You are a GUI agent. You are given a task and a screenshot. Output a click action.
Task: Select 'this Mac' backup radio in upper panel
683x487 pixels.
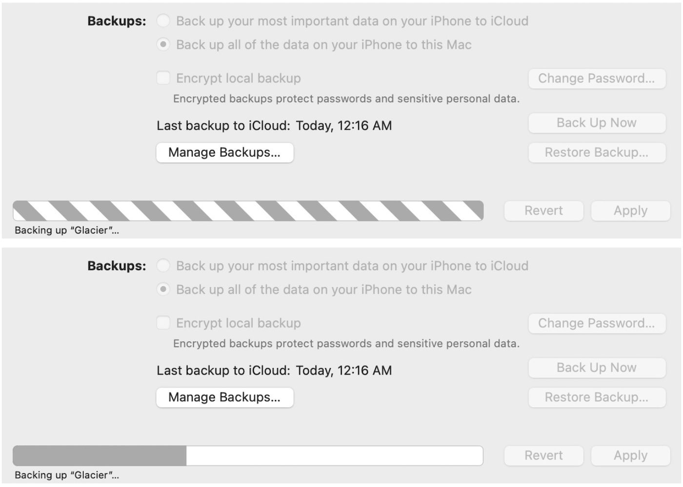[x=163, y=44]
